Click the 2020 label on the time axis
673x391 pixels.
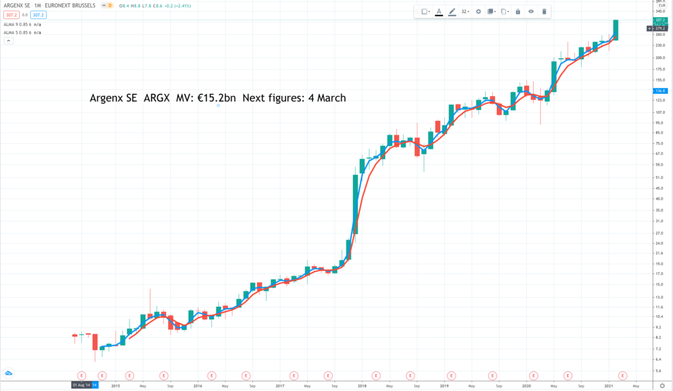526,386
